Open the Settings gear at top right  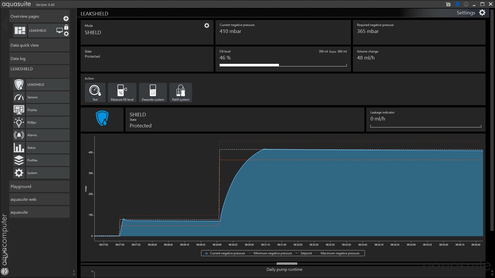(x=482, y=13)
